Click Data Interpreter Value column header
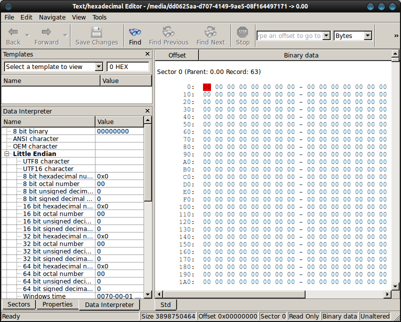Viewport: 401px width, 322px height. (x=119, y=121)
